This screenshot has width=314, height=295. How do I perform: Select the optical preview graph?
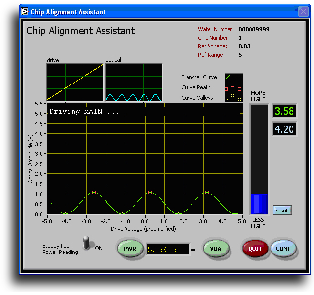[134, 83]
